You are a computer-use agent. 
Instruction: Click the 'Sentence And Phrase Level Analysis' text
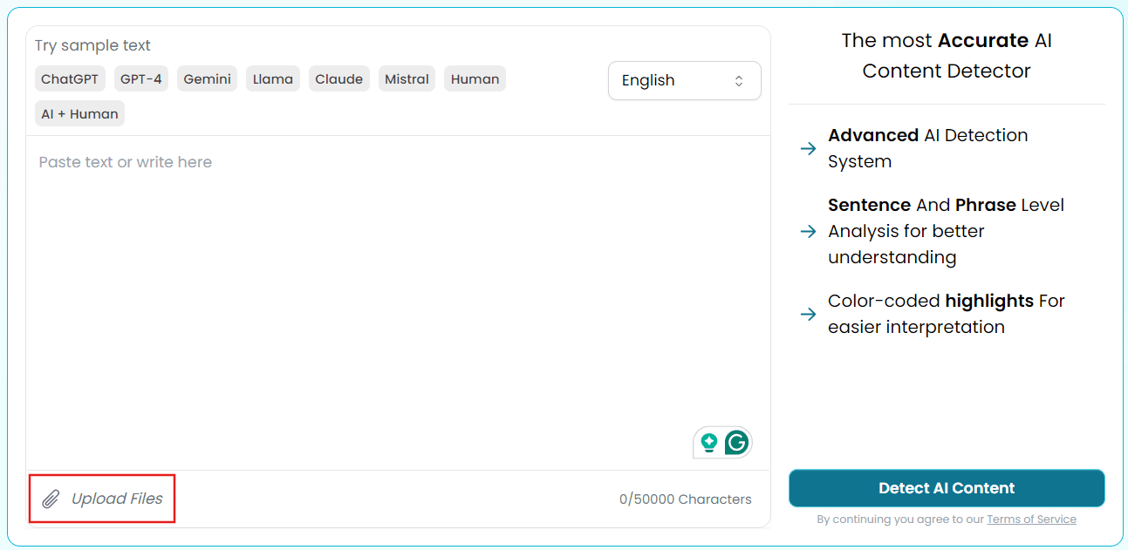947,231
